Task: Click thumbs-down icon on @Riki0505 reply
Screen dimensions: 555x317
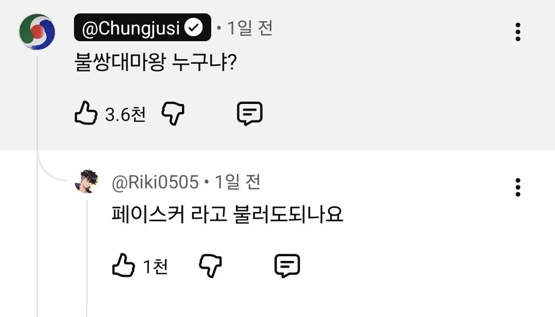Action: 210,266
